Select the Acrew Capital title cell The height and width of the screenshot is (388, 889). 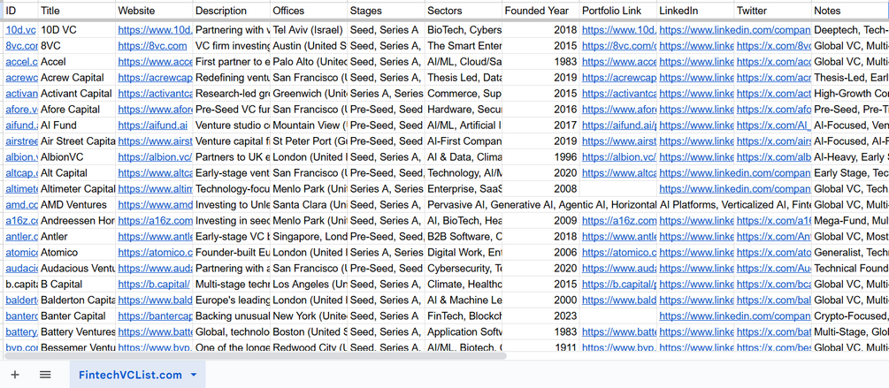(77, 78)
